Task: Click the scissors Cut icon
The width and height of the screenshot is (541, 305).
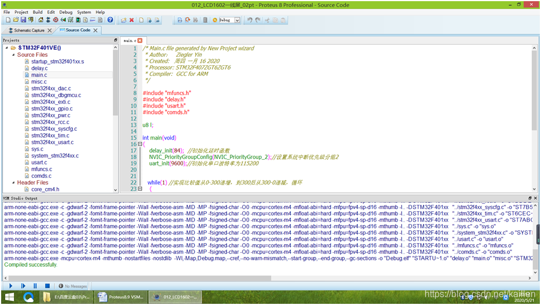Action: (267, 20)
